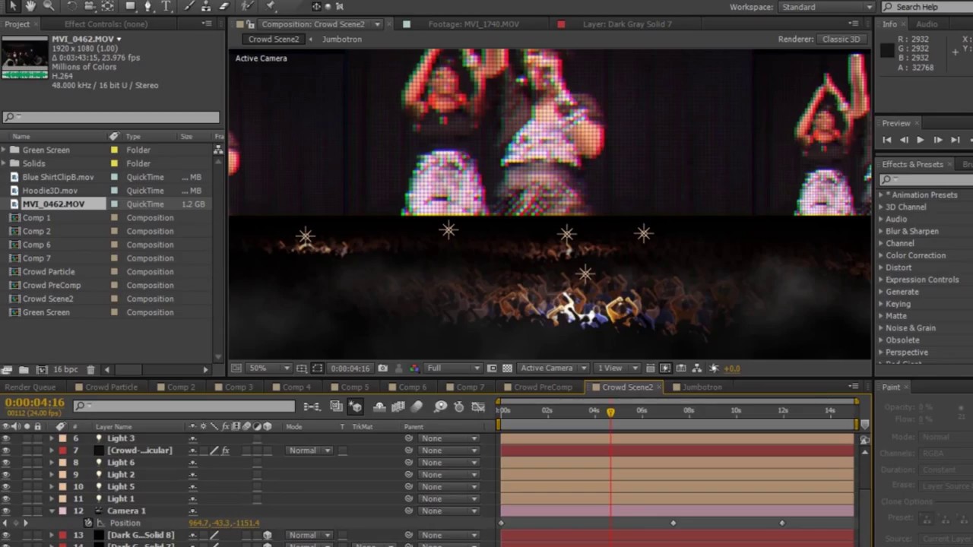Select the Rotation tool
This screenshot has width=973, height=547.
[73, 6]
